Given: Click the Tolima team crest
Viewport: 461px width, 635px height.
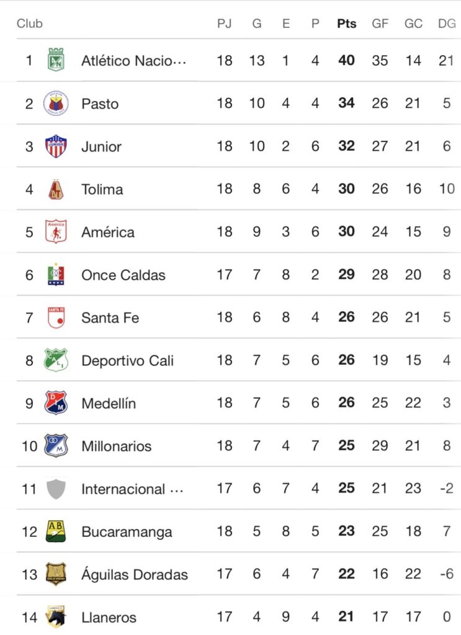Looking at the screenshot, I should [56, 189].
